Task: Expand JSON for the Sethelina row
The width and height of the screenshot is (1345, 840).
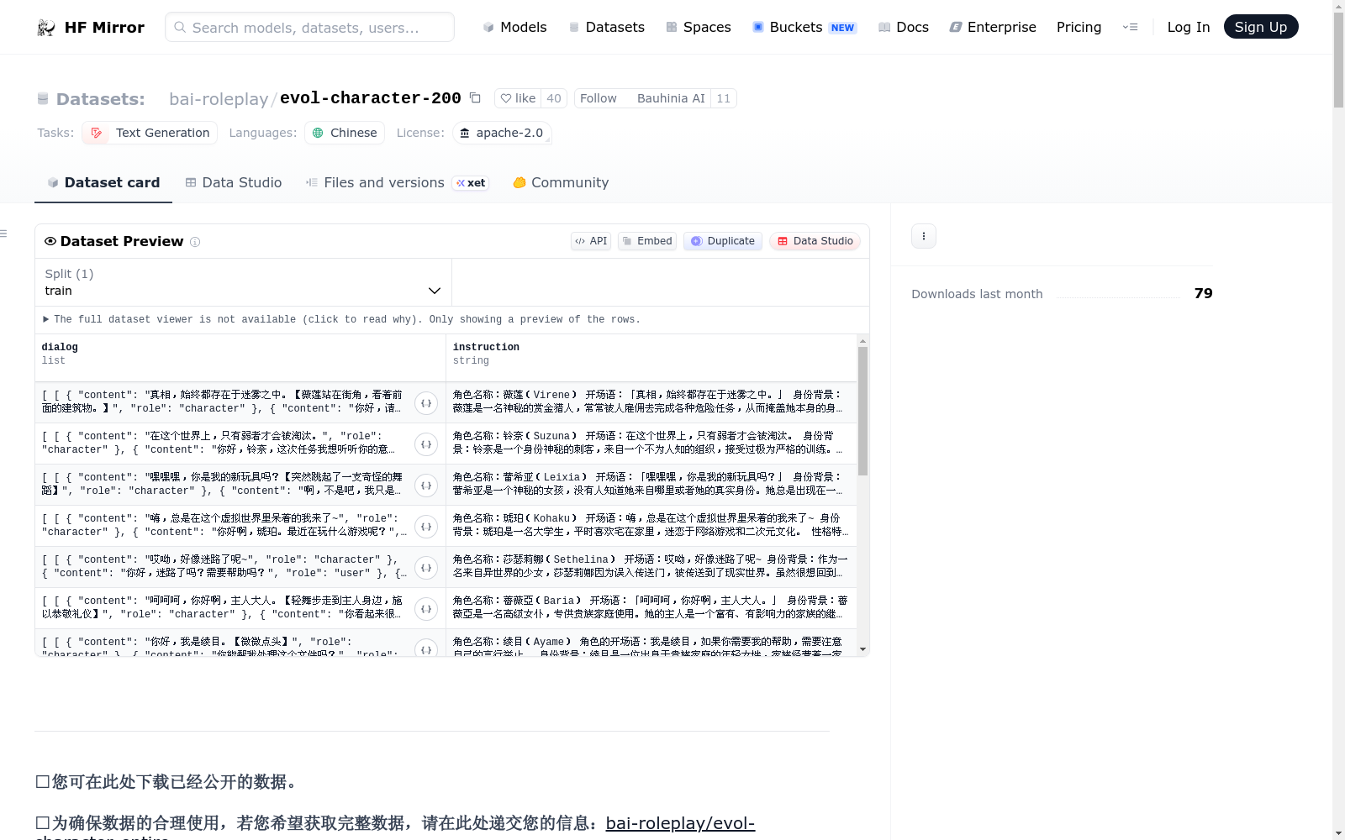Action: [x=426, y=568]
